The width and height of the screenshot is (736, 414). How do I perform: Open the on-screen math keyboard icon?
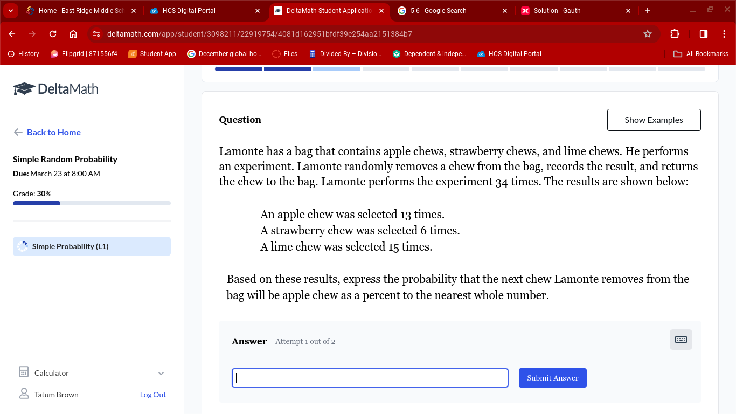681,340
